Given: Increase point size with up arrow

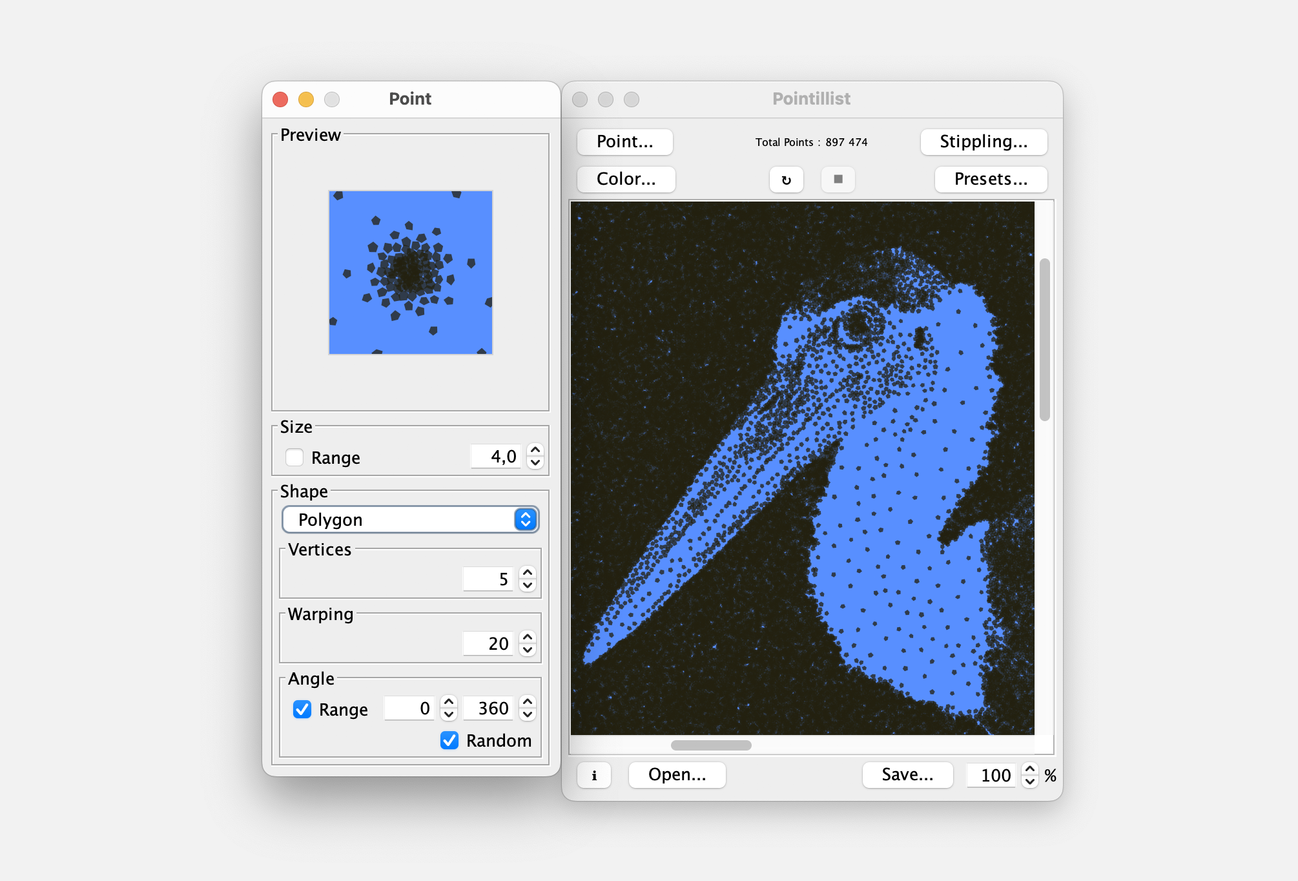Looking at the screenshot, I should click(535, 450).
